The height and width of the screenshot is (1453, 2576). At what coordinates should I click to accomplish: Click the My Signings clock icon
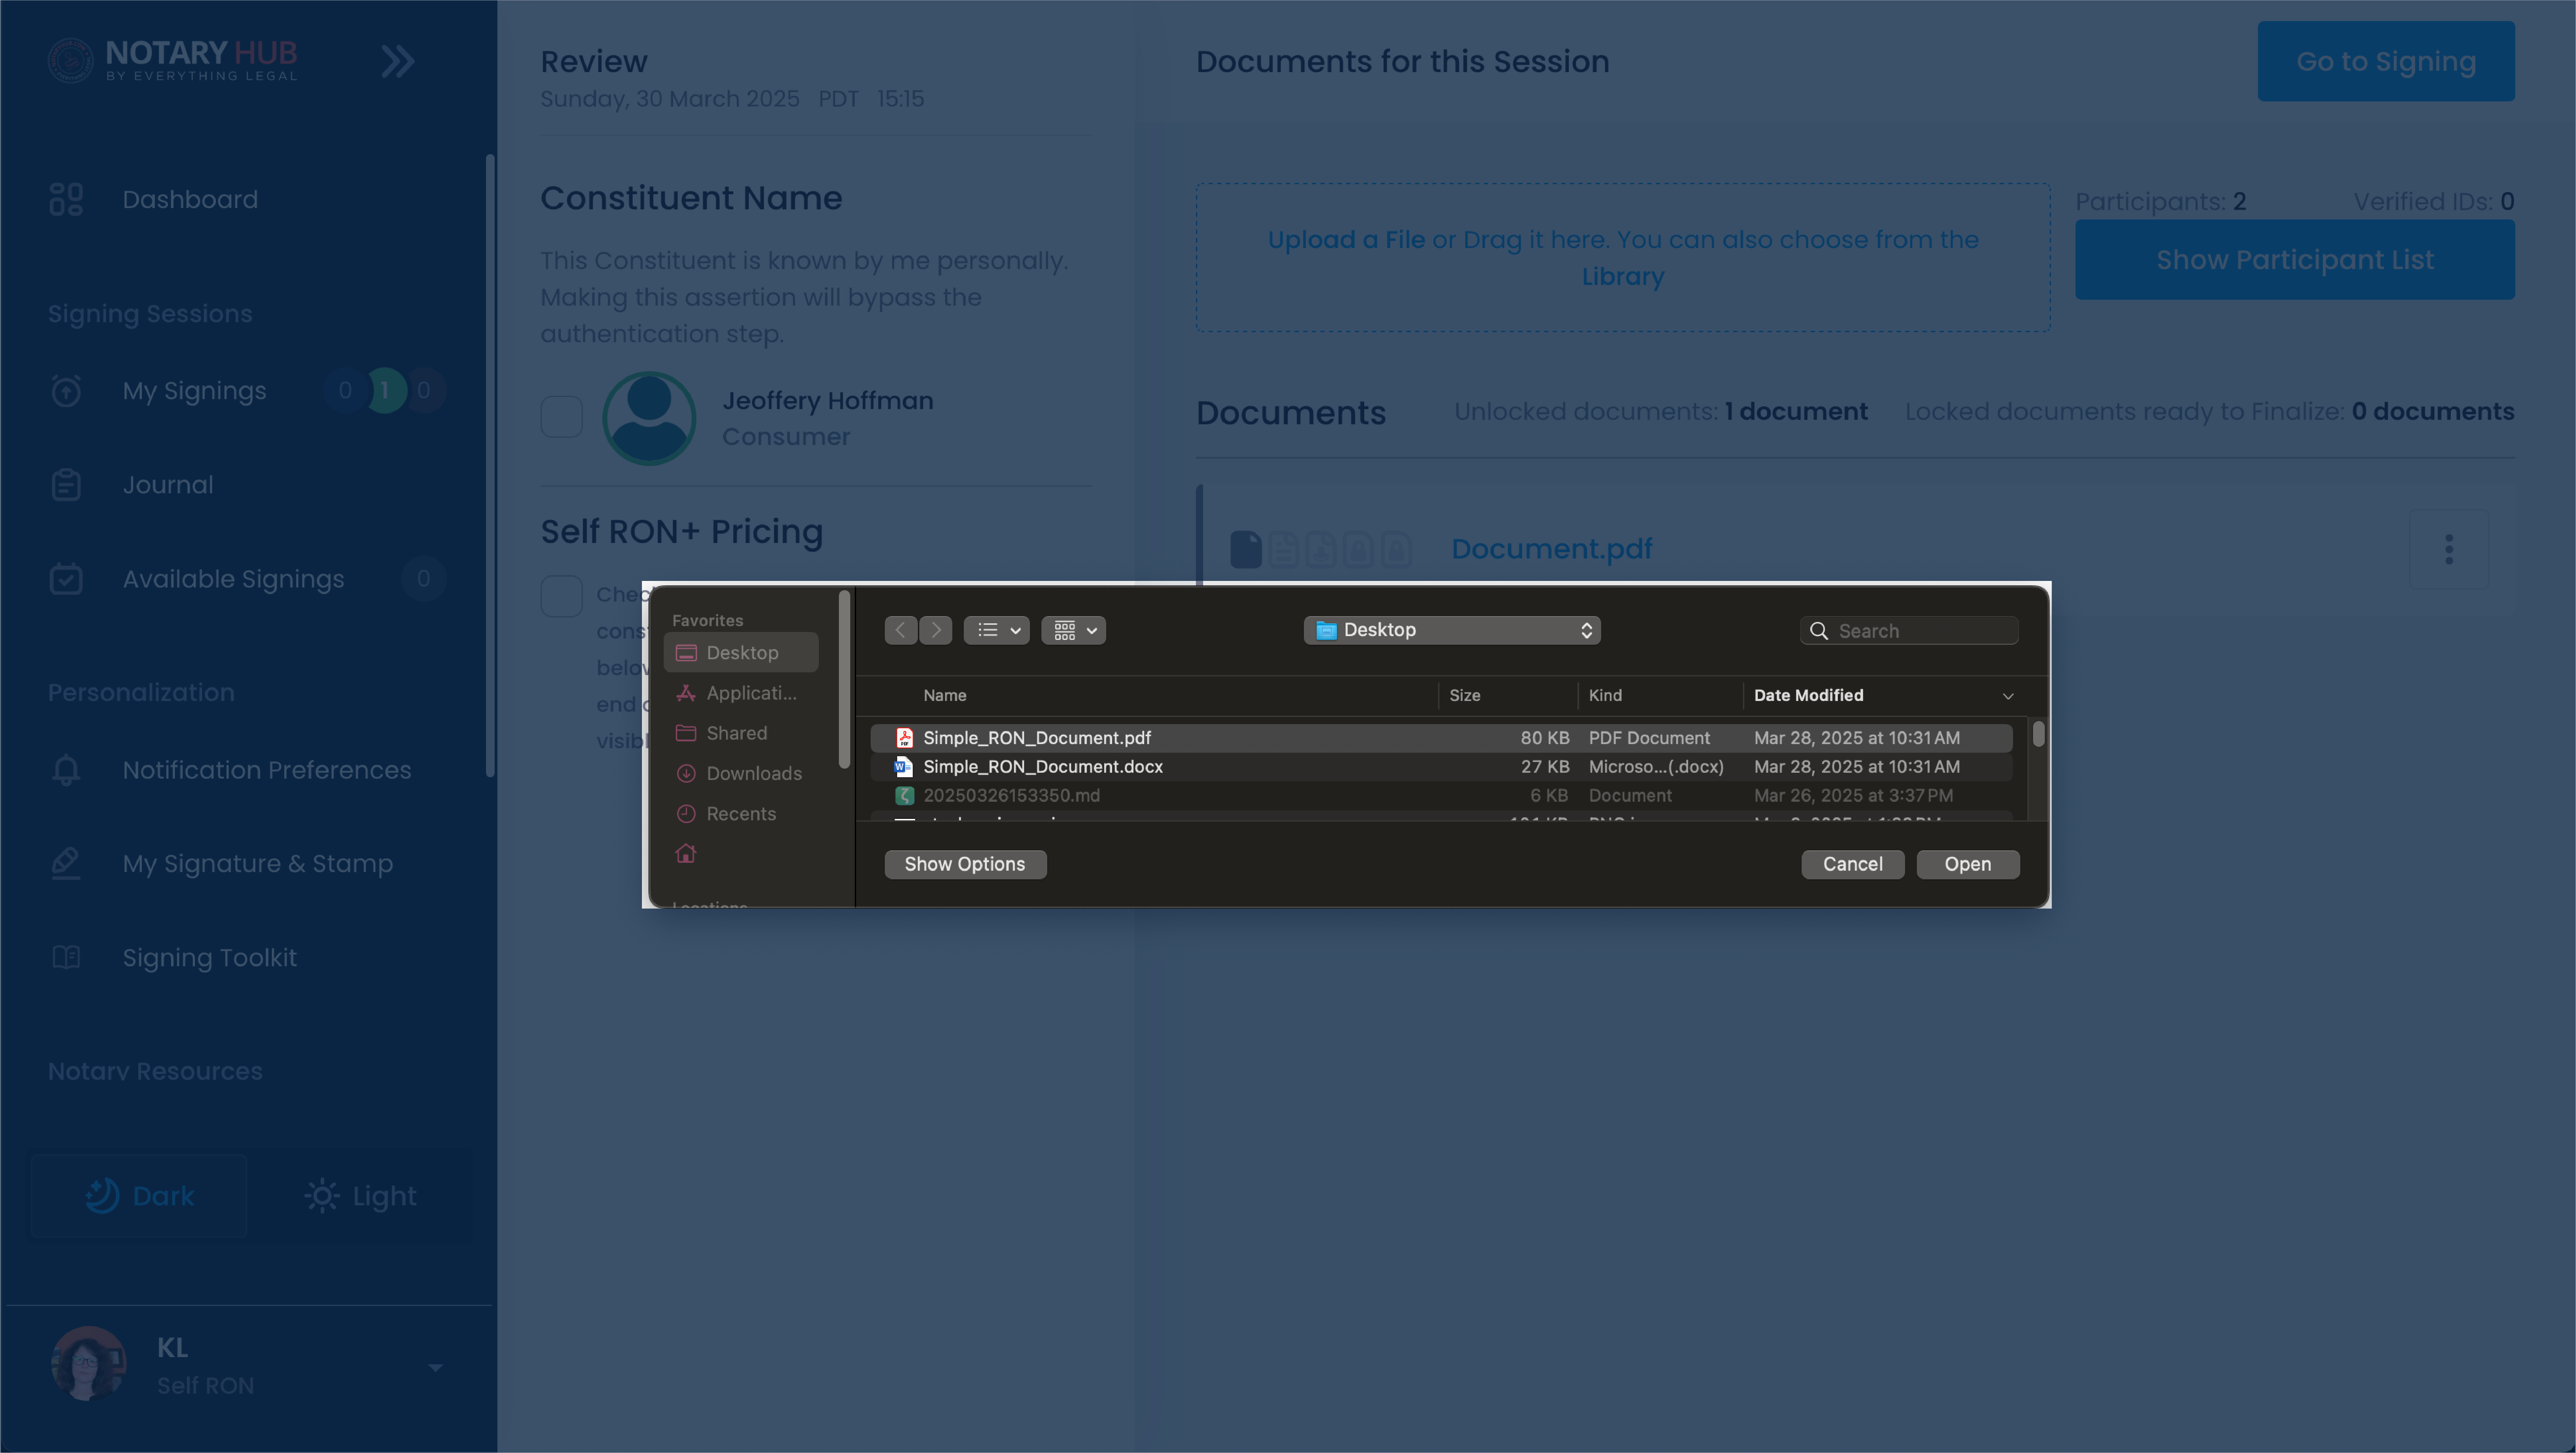pyautogui.click(x=66, y=390)
